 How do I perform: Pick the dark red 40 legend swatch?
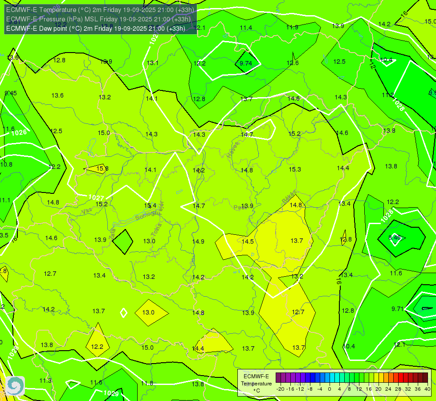tap(425, 378)
